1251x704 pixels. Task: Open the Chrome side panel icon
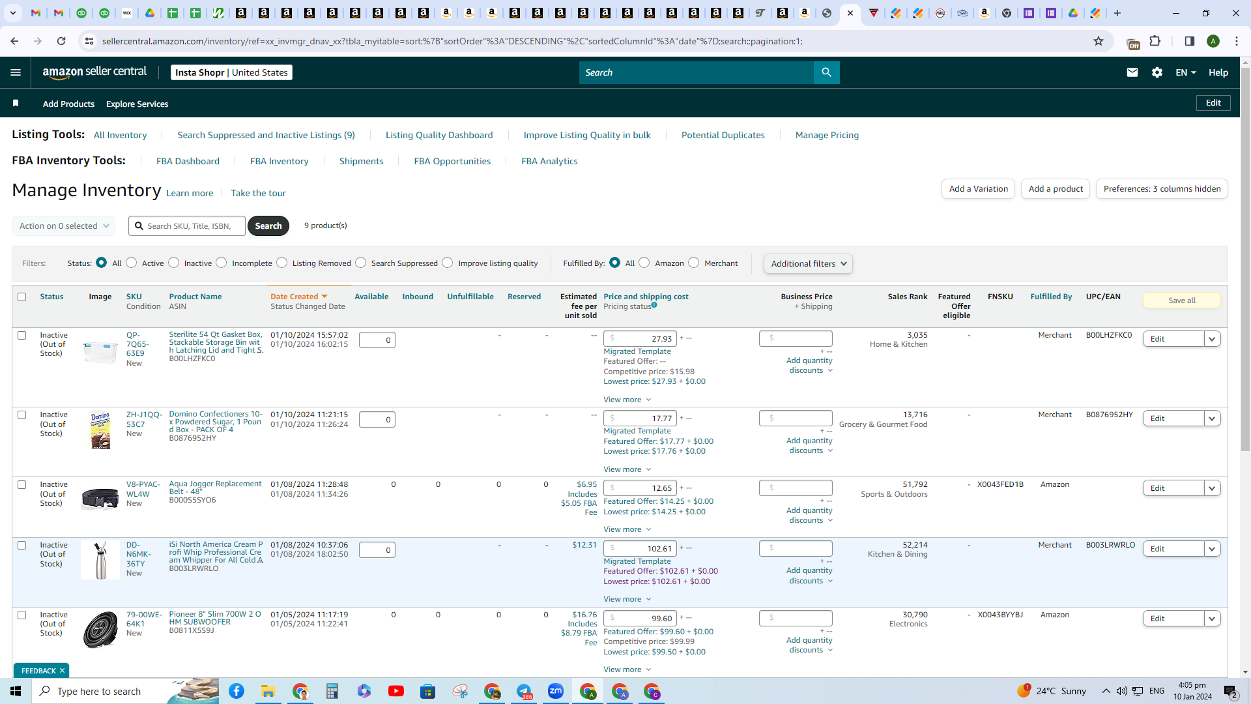(1190, 41)
